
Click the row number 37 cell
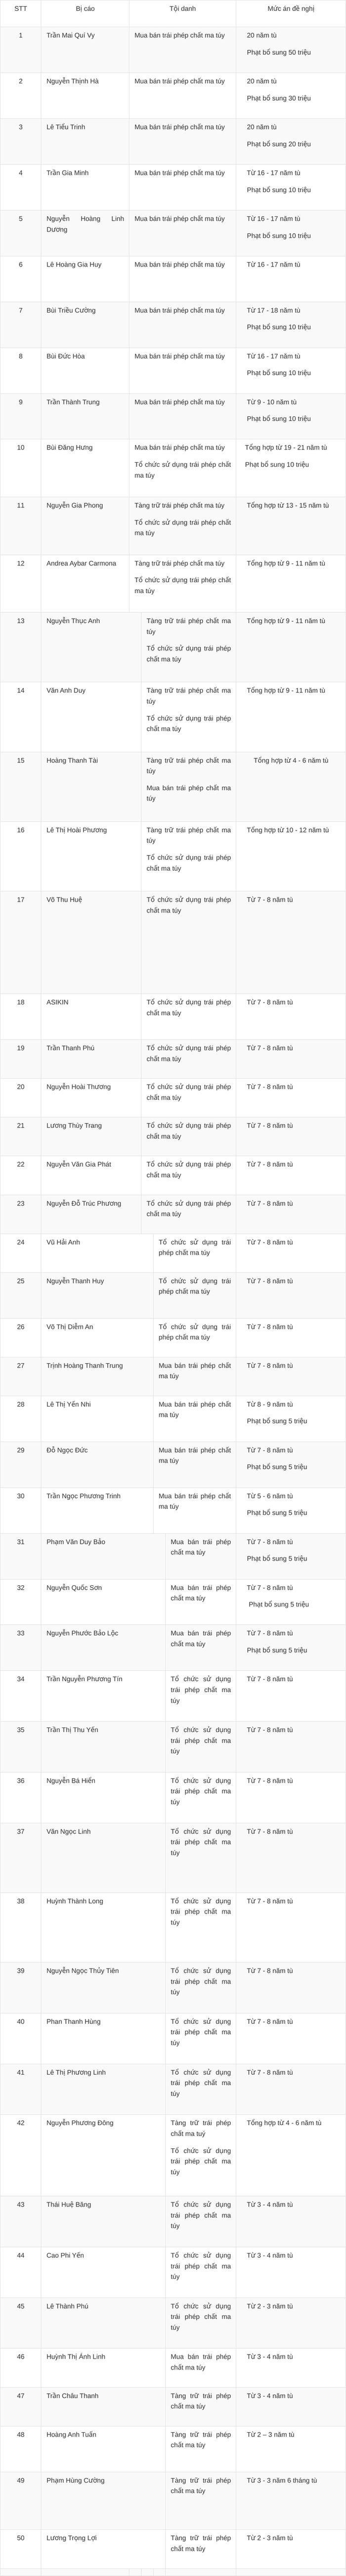[x=20, y=1858]
